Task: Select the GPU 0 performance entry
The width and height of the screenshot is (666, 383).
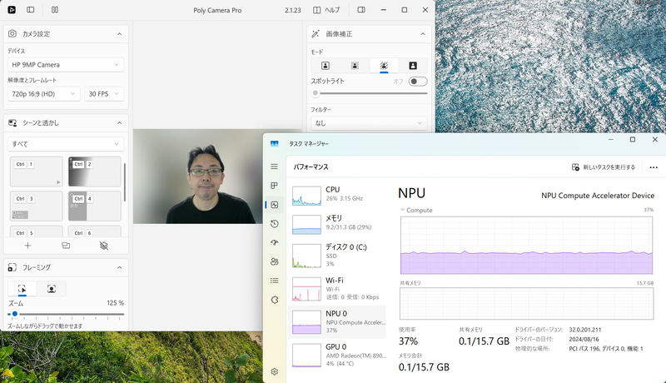Action: [x=337, y=355]
